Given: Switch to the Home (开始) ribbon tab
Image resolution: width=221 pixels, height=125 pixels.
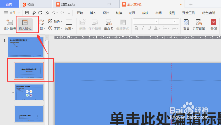Looking at the screenshot, I should point(80,13).
